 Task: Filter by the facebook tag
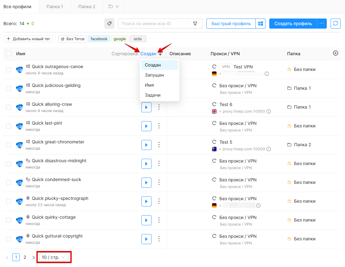point(99,39)
